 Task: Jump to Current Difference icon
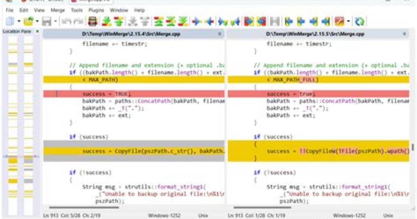pos(171,21)
